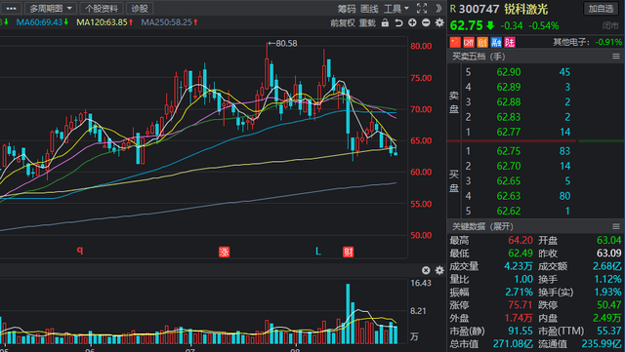This screenshot has width=625, height=352.
Task: Open the 关键数据 panel hamburger menu
Action: (616, 226)
